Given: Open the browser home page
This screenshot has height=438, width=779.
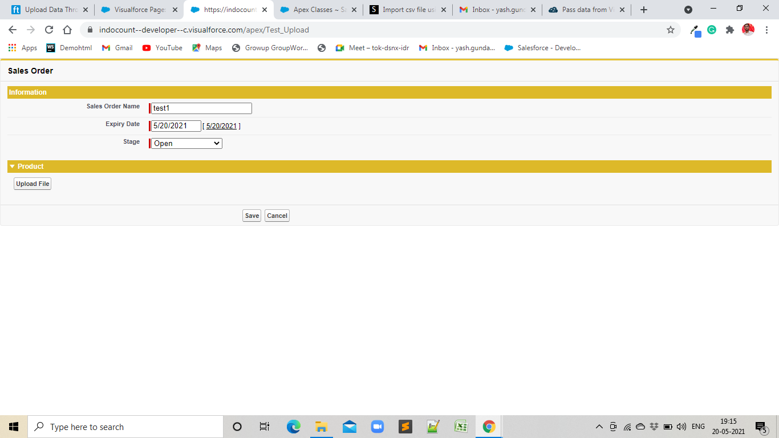Looking at the screenshot, I should click(67, 30).
